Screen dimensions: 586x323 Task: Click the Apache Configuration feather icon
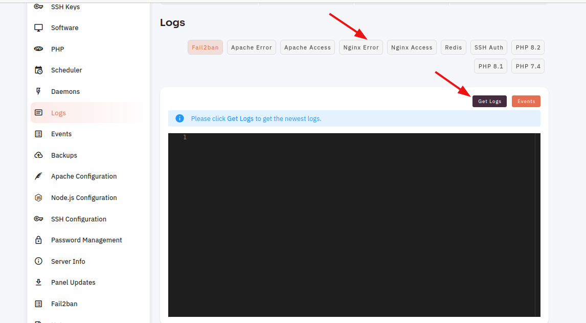point(38,177)
